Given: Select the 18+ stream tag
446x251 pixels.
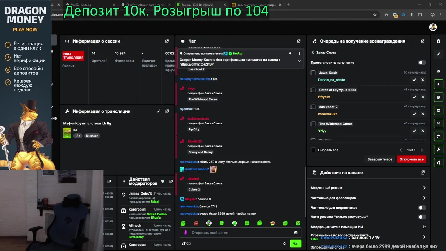Looking at the screenshot, I should tap(77, 136).
